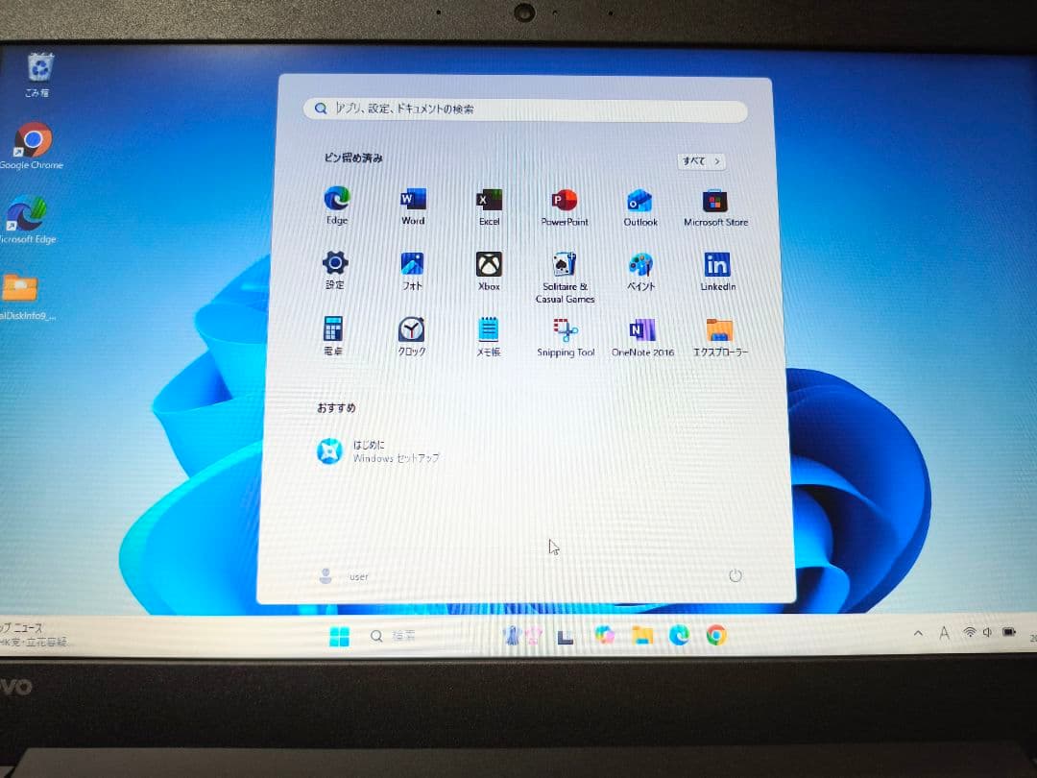
Task: Open PowerPoint
Action: point(564,200)
